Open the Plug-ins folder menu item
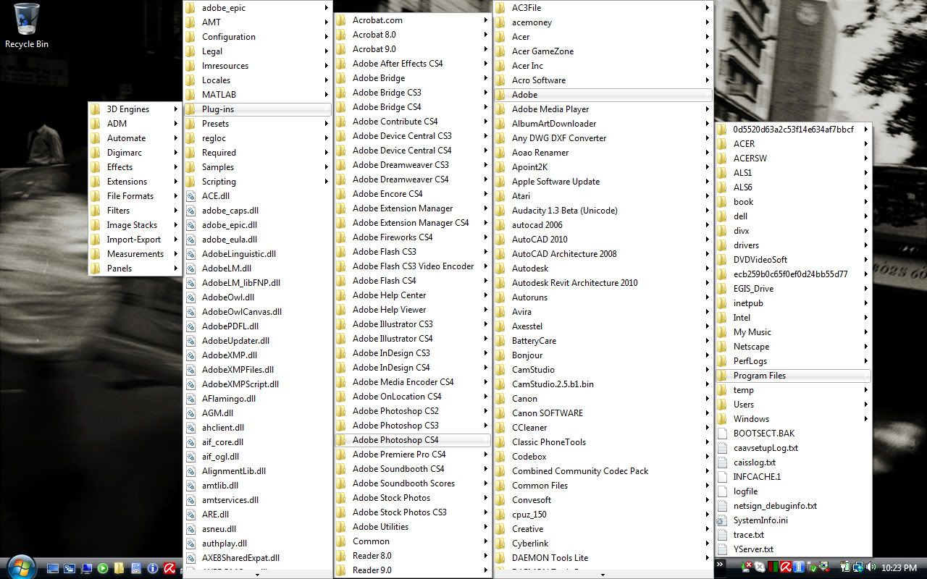The image size is (927, 579). (257, 109)
